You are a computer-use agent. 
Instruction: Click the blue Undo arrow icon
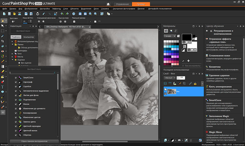[44, 14]
